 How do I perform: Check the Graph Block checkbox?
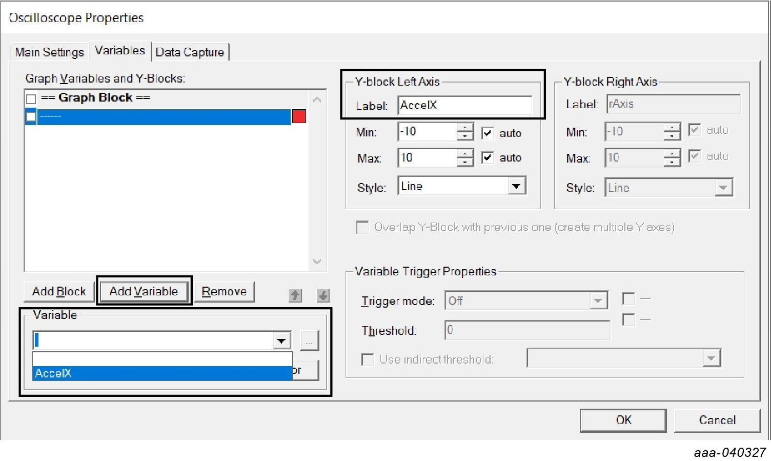tap(31, 98)
